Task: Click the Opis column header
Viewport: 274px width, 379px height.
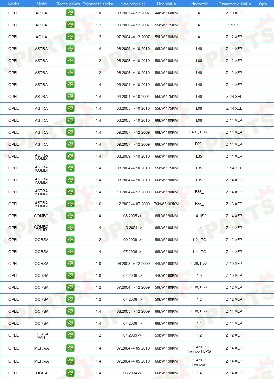Action: click(x=263, y=4)
